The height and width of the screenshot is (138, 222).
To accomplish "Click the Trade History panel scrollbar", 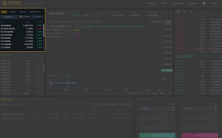I will click(x=44, y=68).
